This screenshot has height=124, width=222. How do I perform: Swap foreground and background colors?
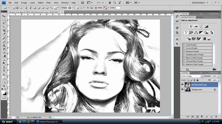click(5, 89)
